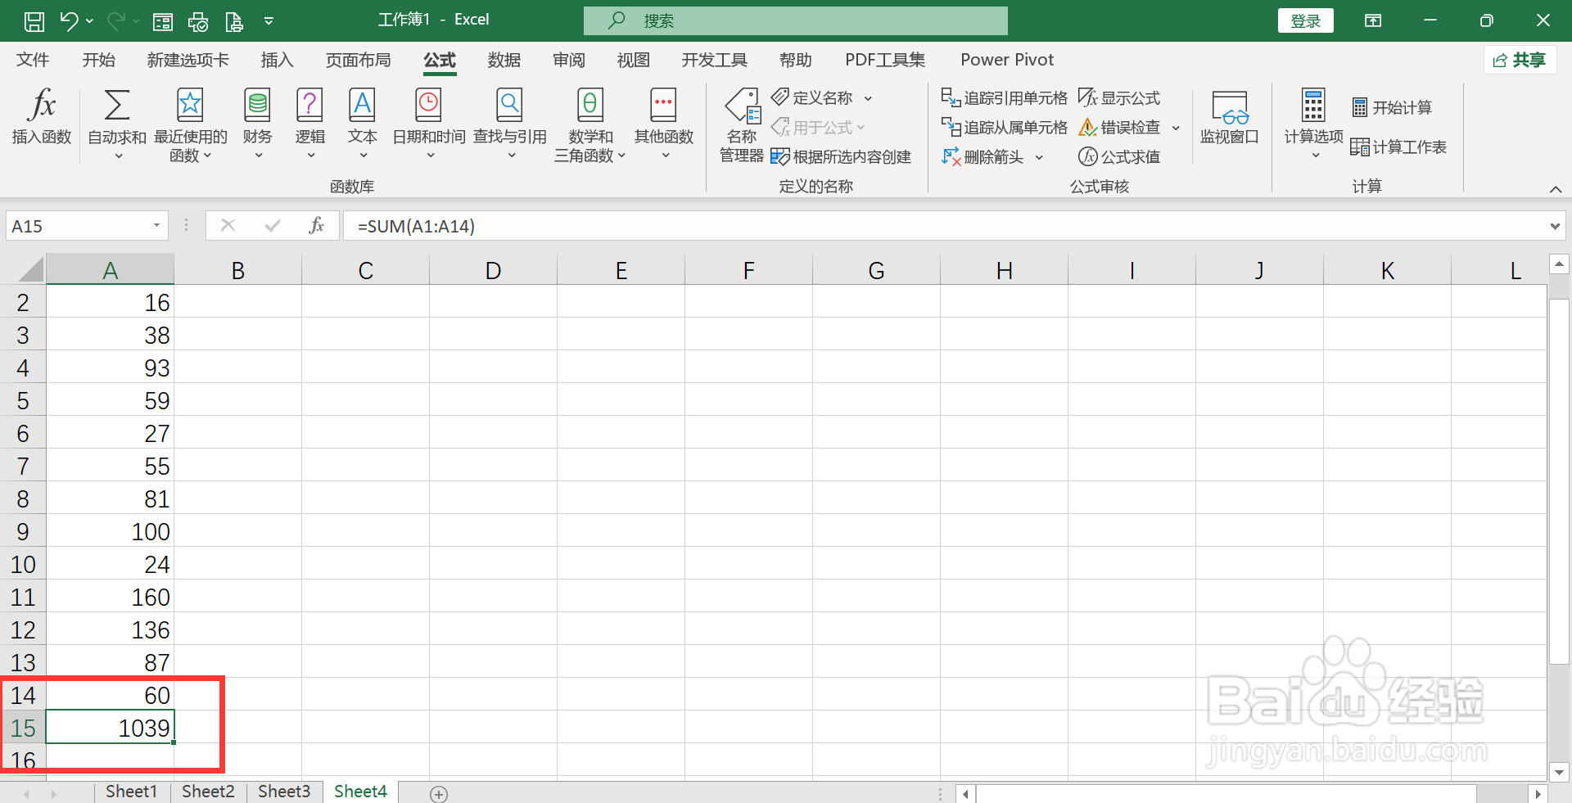
Task: Switch to the Home (开始) tab
Action: click(99, 60)
